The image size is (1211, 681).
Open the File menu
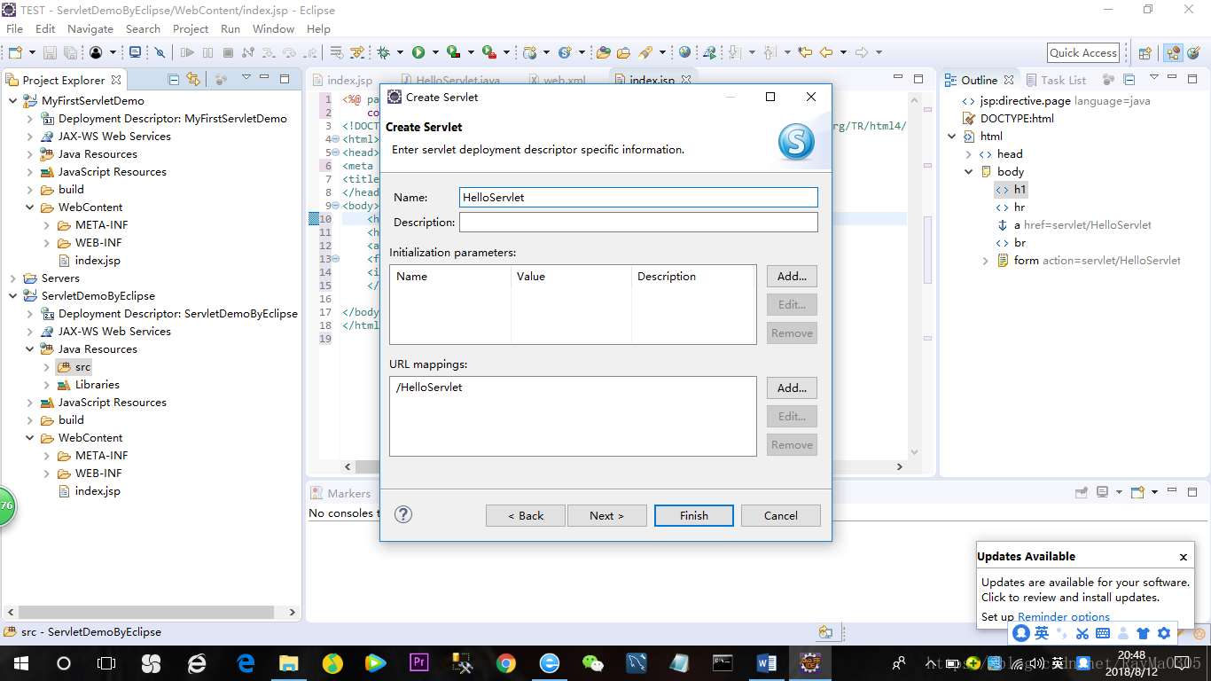(x=15, y=28)
